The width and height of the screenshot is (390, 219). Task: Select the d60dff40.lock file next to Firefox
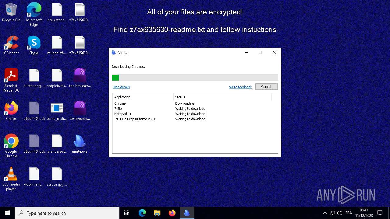34,111
